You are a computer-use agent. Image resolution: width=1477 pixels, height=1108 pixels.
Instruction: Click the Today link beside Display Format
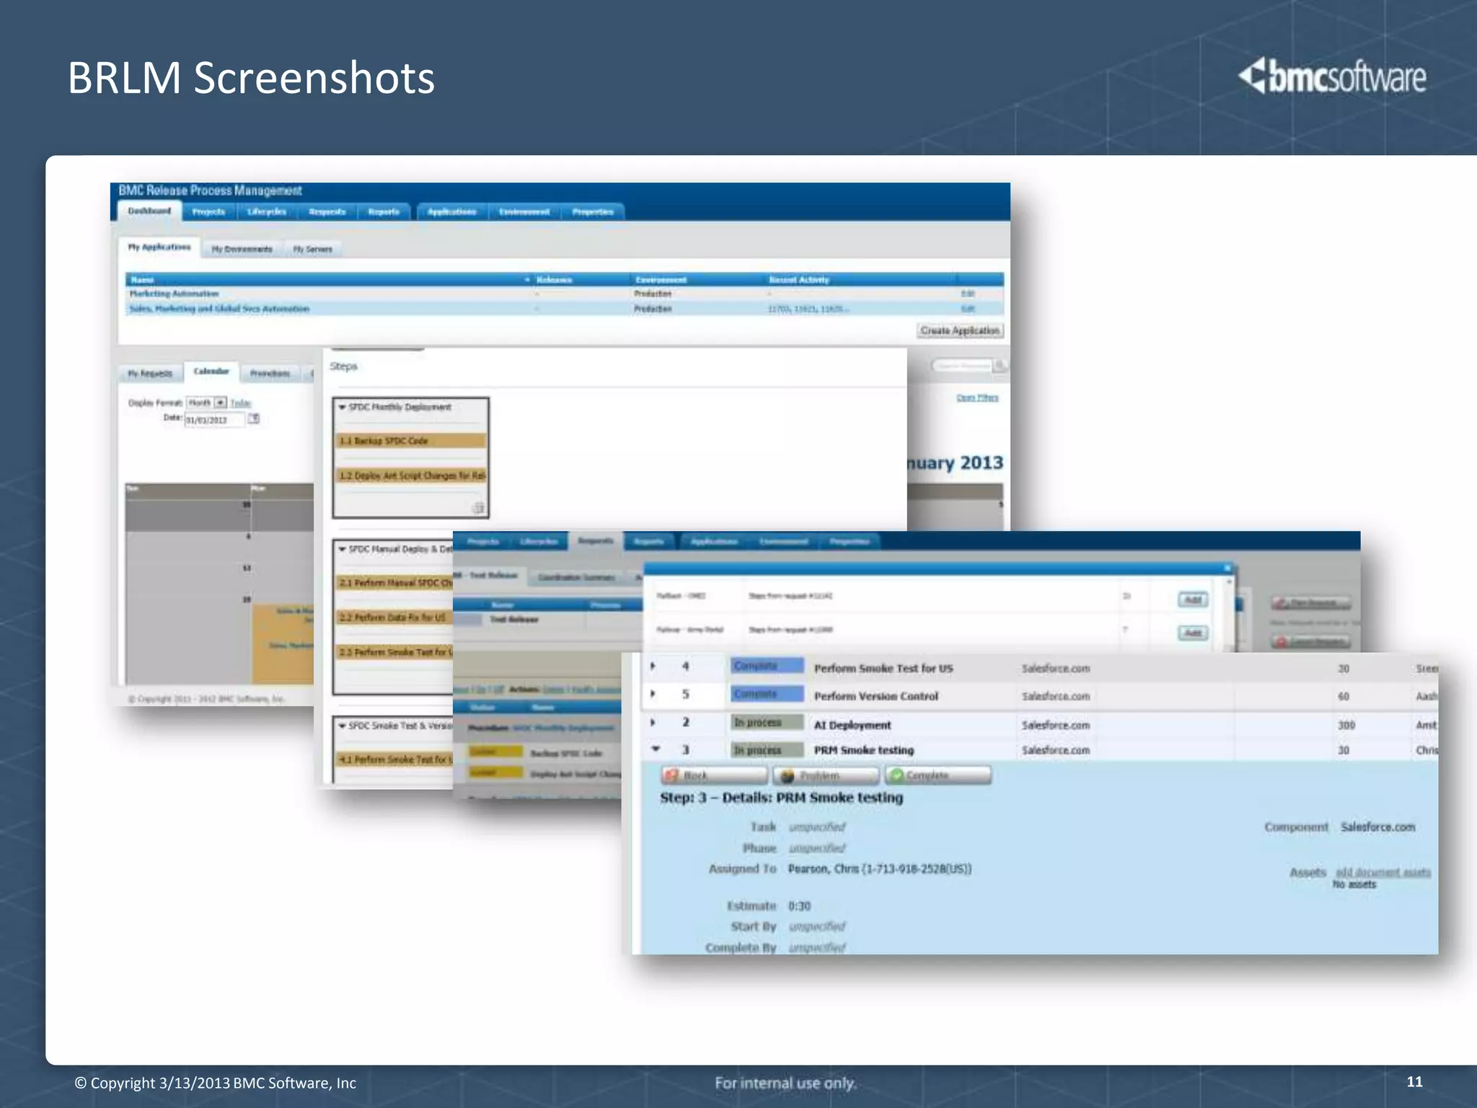click(241, 403)
